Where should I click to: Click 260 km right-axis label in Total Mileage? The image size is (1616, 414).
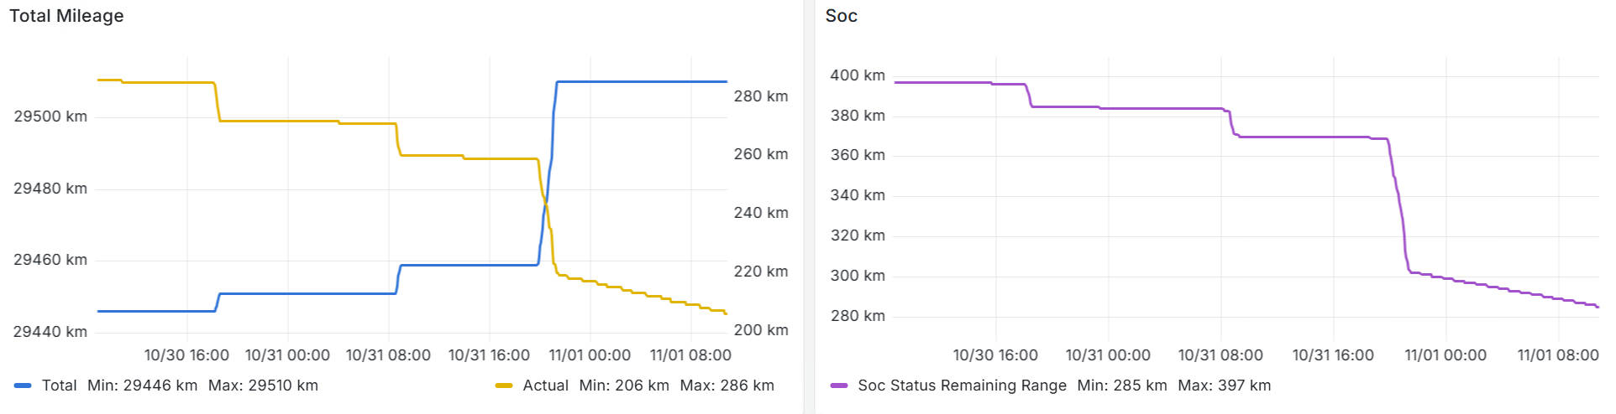tap(761, 154)
